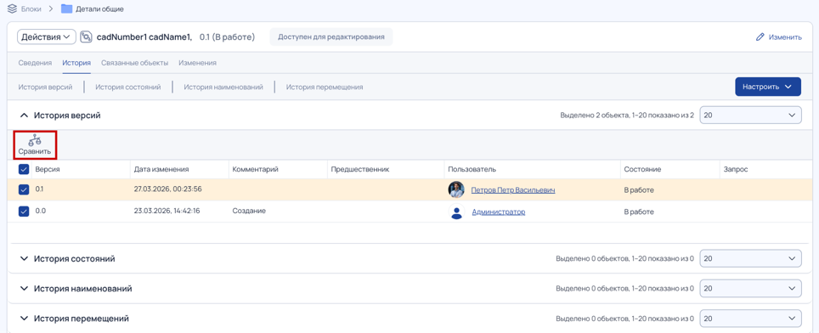Click В работе state in version 0.1 row
Screen dimensions: 819x333
coord(639,190)
